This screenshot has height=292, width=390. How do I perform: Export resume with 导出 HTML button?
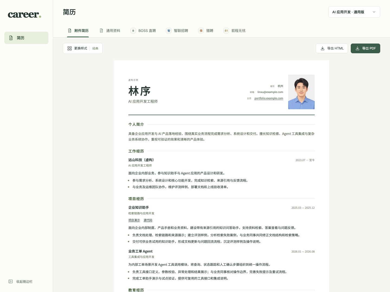point(332,48)
